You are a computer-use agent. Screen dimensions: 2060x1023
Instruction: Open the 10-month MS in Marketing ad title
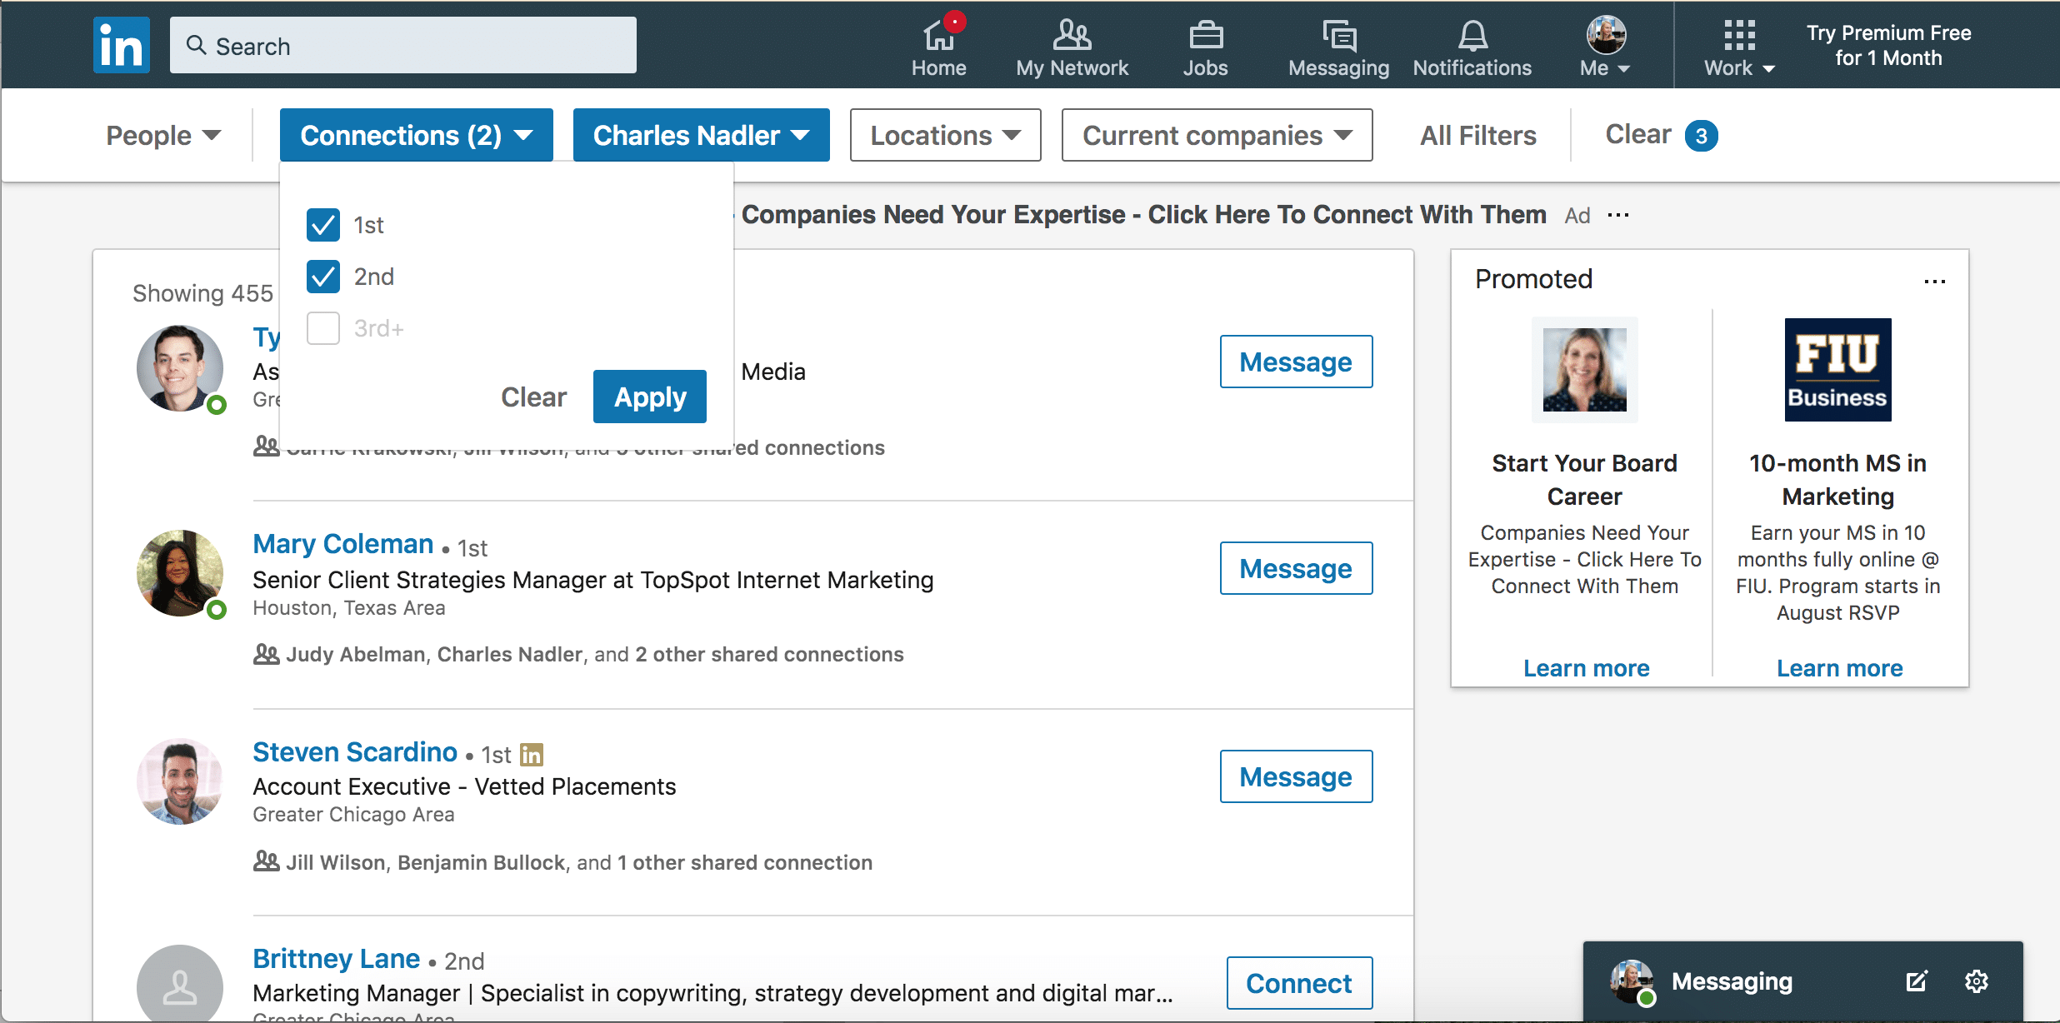(1838, 480)
